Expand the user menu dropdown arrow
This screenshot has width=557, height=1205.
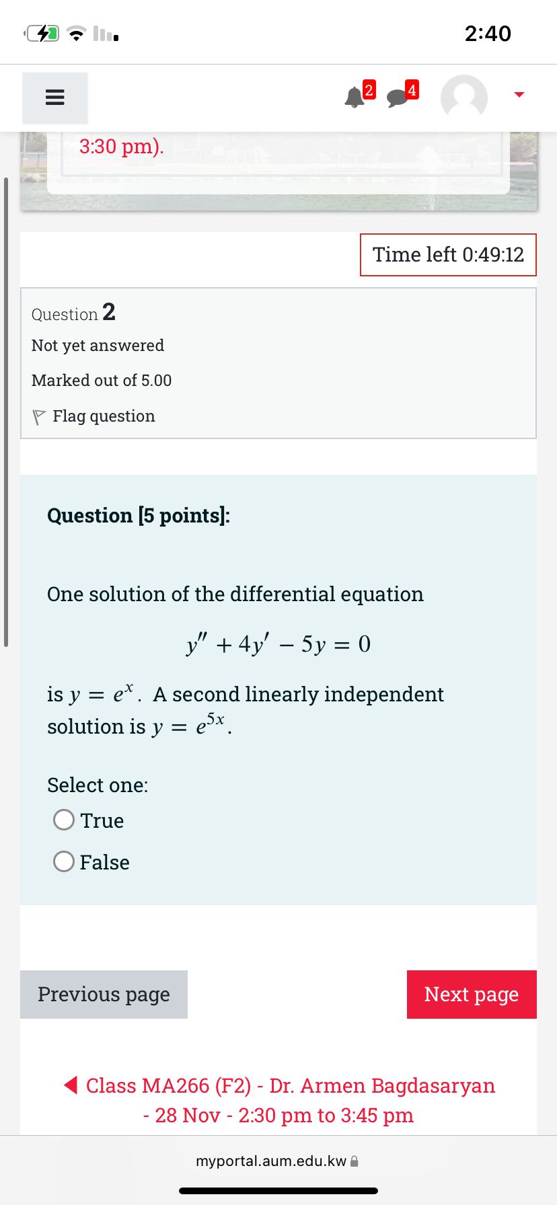519,95
